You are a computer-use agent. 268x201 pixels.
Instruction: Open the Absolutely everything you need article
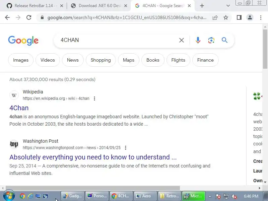tap(93, 157)
